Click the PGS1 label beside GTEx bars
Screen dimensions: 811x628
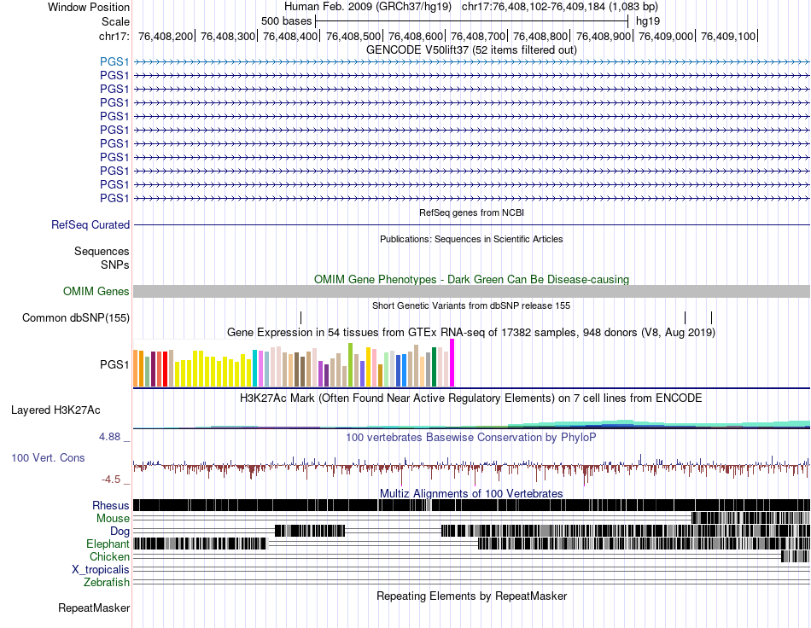click(114, 365)
